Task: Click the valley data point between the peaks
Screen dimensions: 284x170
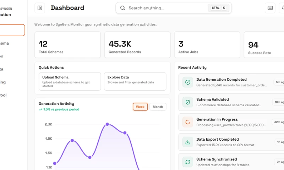Action: [x=90, y=157]
